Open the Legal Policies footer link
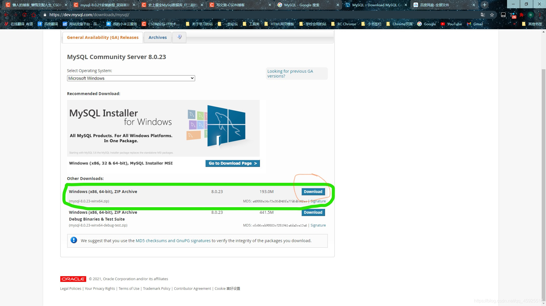 click(71, 288)
